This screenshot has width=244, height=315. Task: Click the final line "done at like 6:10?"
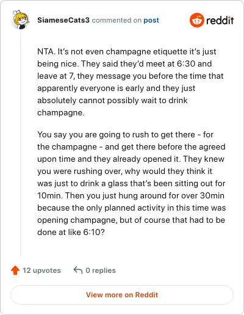tap(71, 232)
